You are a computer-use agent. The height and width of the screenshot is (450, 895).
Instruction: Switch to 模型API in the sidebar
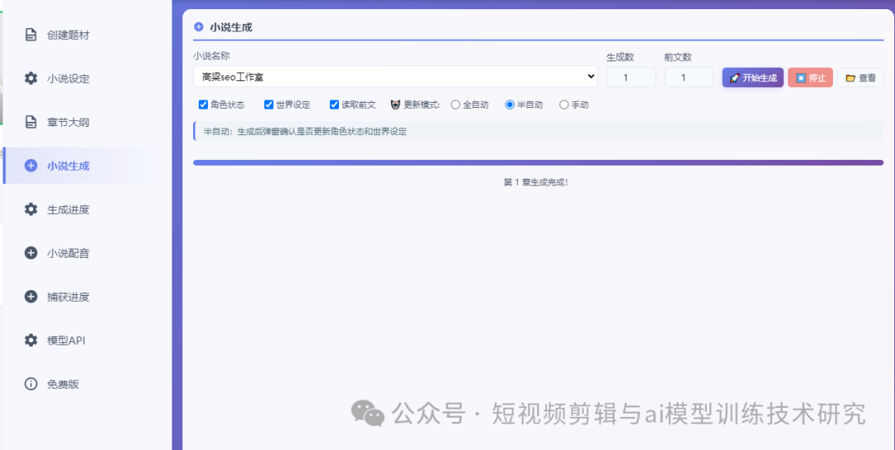pos(87,341)
